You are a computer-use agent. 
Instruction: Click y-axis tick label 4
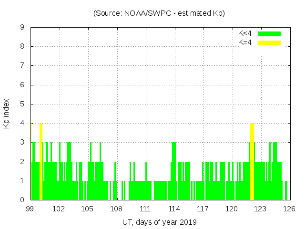(x=22, y=123)
